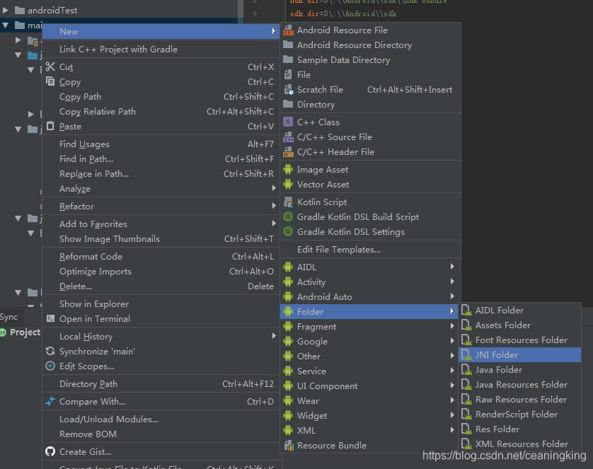Click the Scratch File clock icon
Viewport: 593px width, 469px height.
289,90
